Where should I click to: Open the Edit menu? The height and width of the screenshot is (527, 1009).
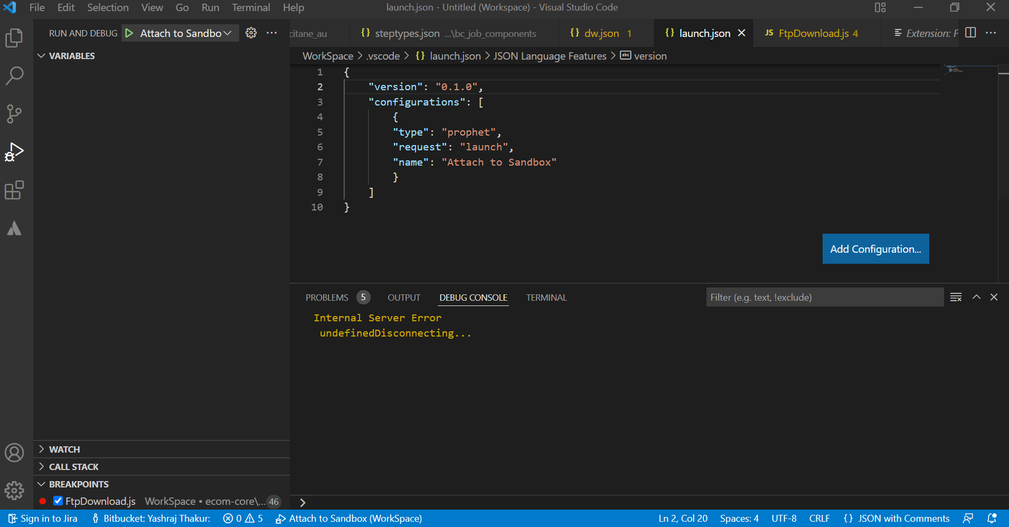pyautogui.click(x=66, y=7)
